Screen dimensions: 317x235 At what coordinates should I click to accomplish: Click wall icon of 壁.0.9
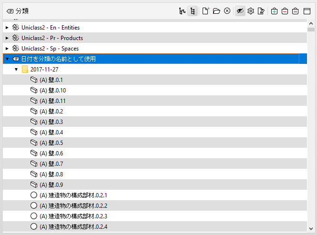(x=34, y=184)
